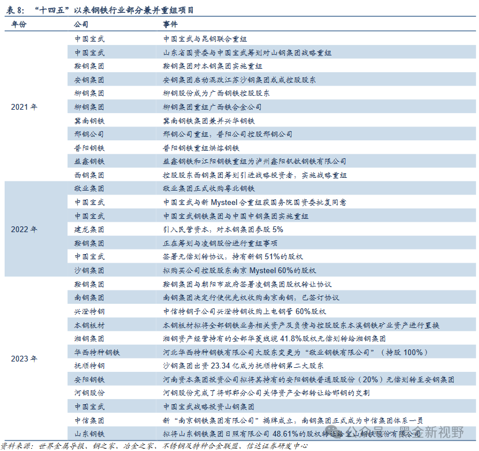
Task: Select the "湘钢集团" company cell
Action: [x=89, y=338]
